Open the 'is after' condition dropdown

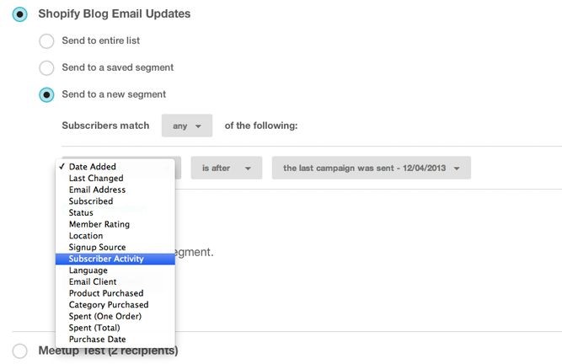[x=227, y=168]
